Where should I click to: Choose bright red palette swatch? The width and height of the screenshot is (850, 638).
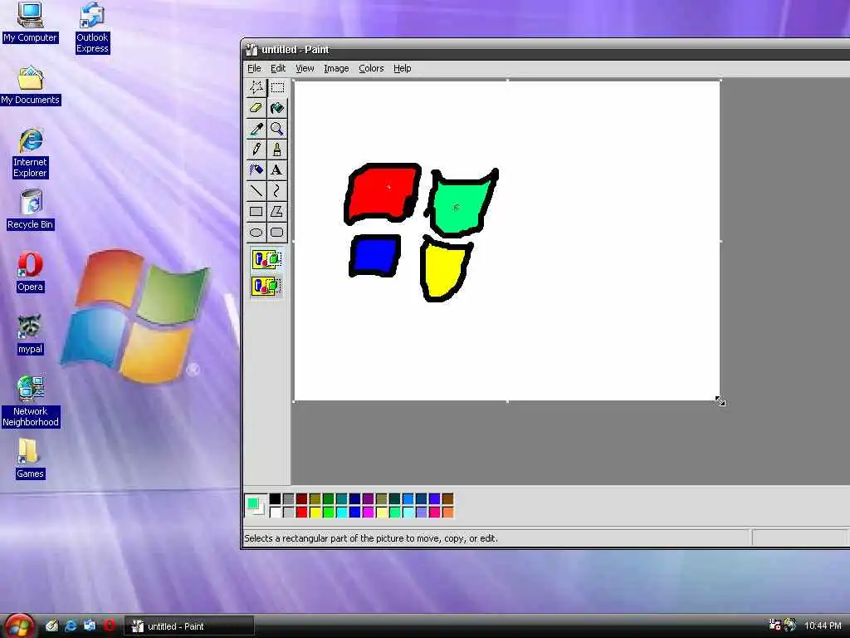click(x=302, y=512)
